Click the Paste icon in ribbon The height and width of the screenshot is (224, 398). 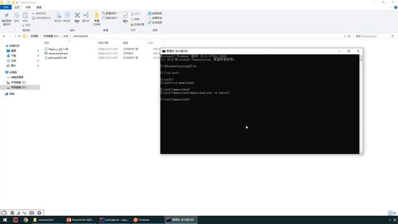[x=25, y=17]
